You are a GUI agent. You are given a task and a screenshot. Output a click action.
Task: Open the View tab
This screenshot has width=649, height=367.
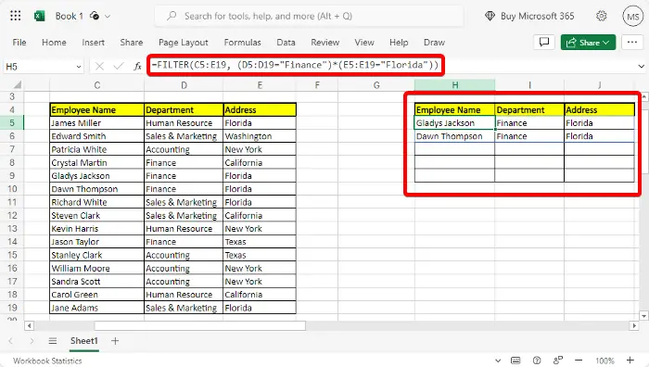(364, 43)
